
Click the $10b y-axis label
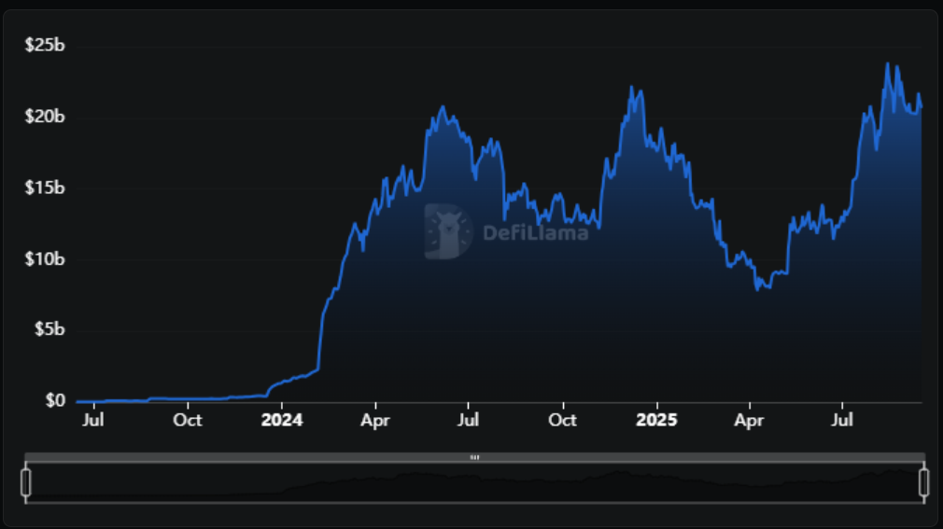point(45,258)
